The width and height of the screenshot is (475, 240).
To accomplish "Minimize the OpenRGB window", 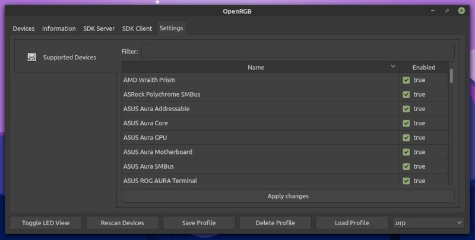I will pyautogui.click(x=433, y=11).
